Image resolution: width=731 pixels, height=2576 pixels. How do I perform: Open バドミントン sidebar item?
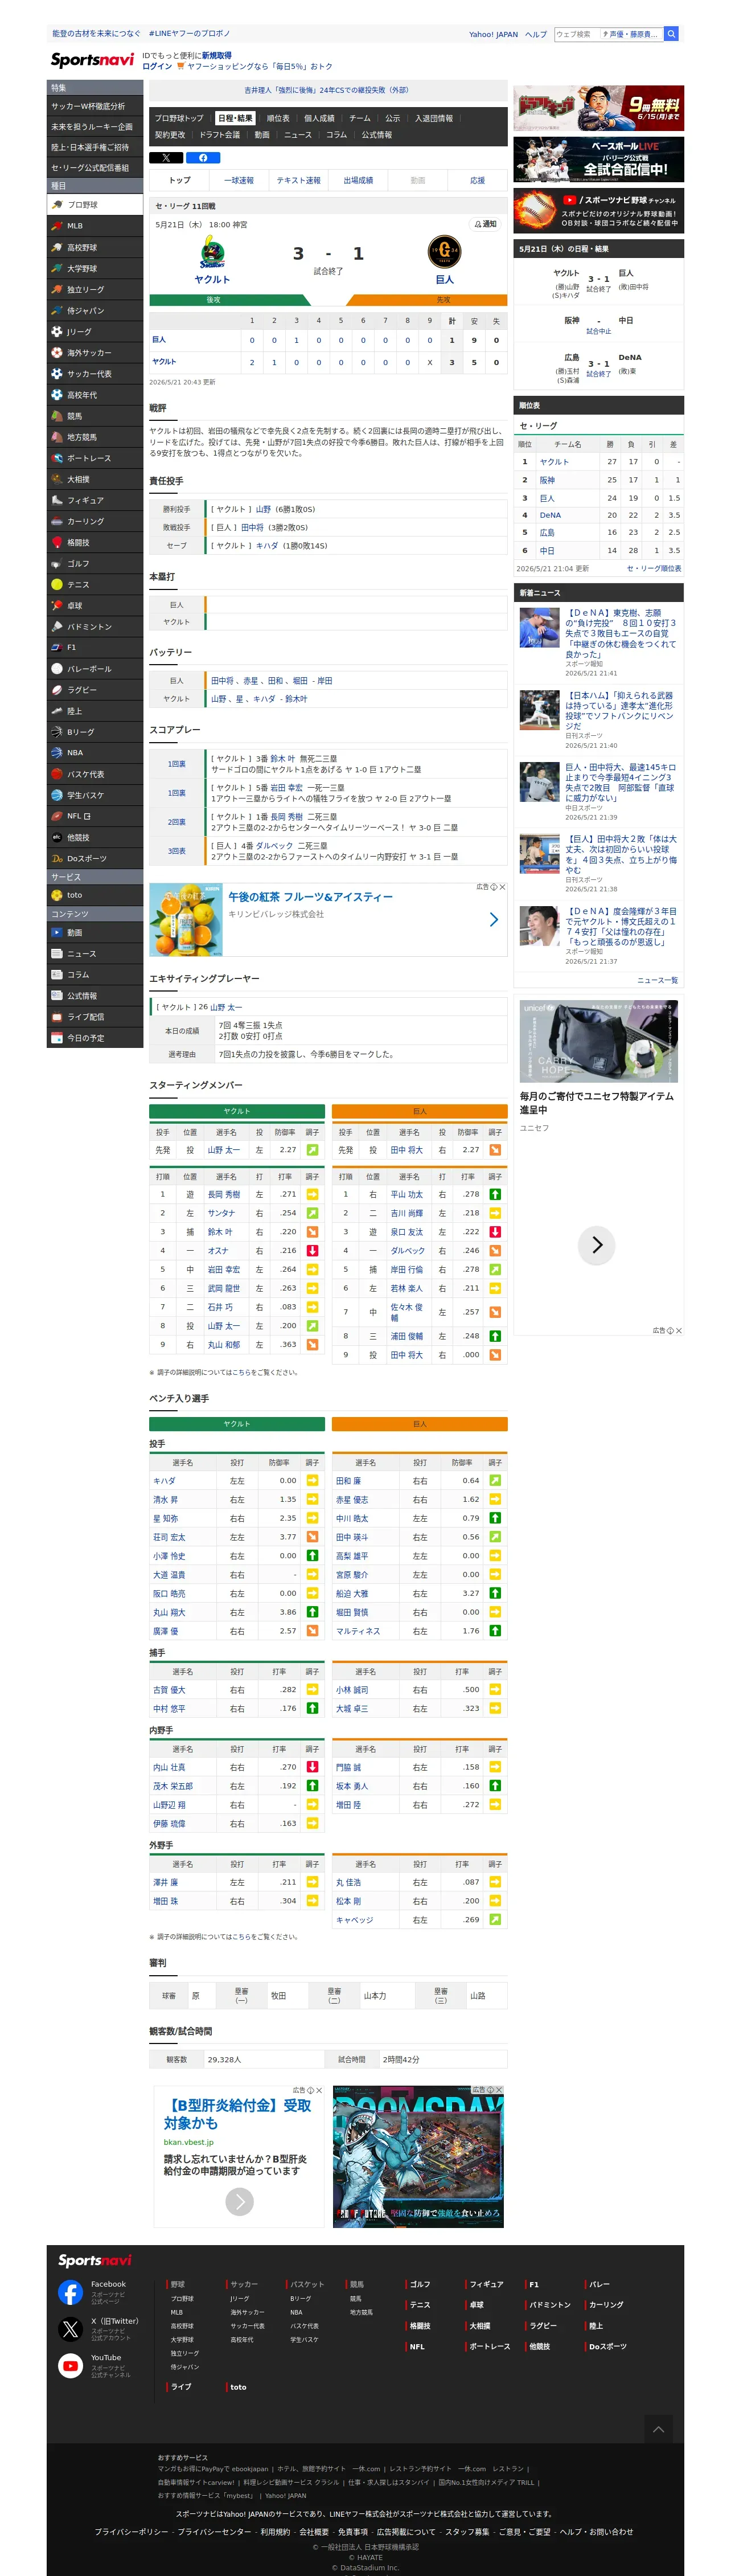click(x=95, y=626)
